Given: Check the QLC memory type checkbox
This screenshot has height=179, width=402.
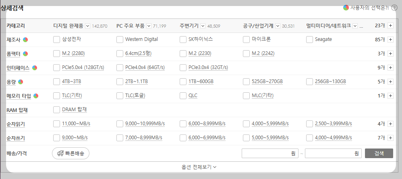Looking at the screenshot, I should [x=183, y=96].
